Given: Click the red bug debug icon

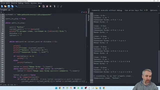Looking at the screenshot, I should (x=47, y=6).
